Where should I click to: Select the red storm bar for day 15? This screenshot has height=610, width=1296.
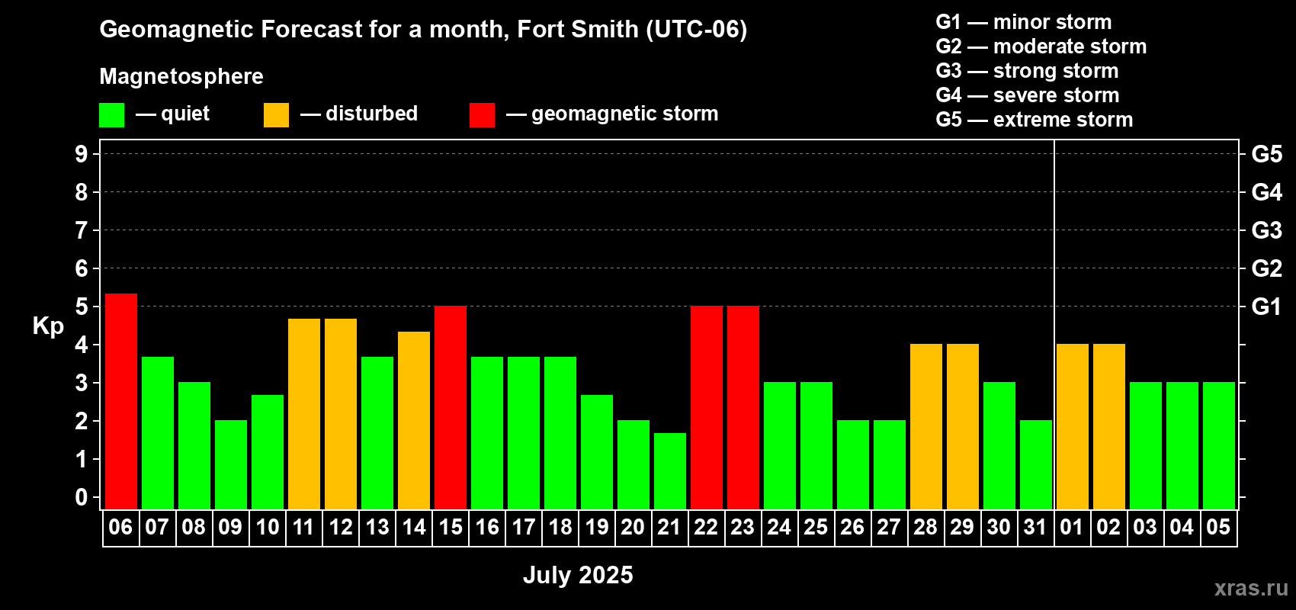(x=451, y=407)
